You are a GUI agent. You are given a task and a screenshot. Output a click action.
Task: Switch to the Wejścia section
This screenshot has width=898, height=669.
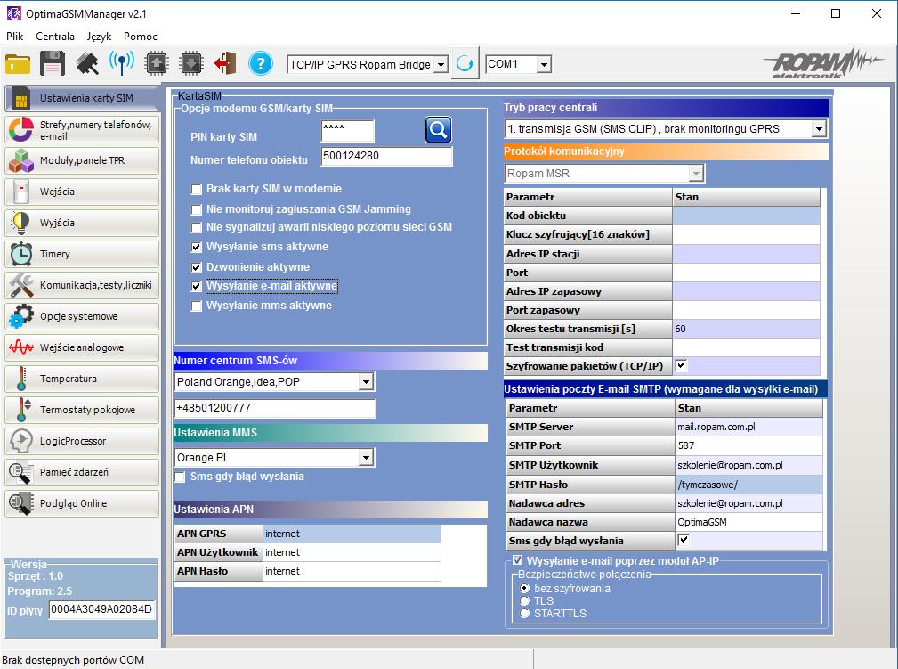(x=82, y=192)
